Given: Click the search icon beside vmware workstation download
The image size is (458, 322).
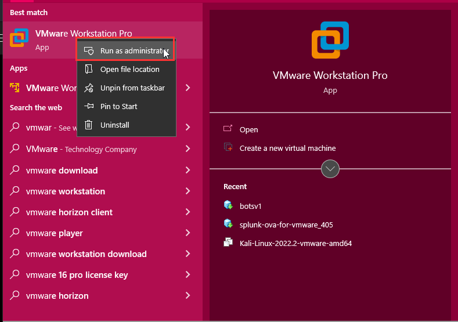Looking at the screenshot, I should pyautogui.click(x=15, y=254).
